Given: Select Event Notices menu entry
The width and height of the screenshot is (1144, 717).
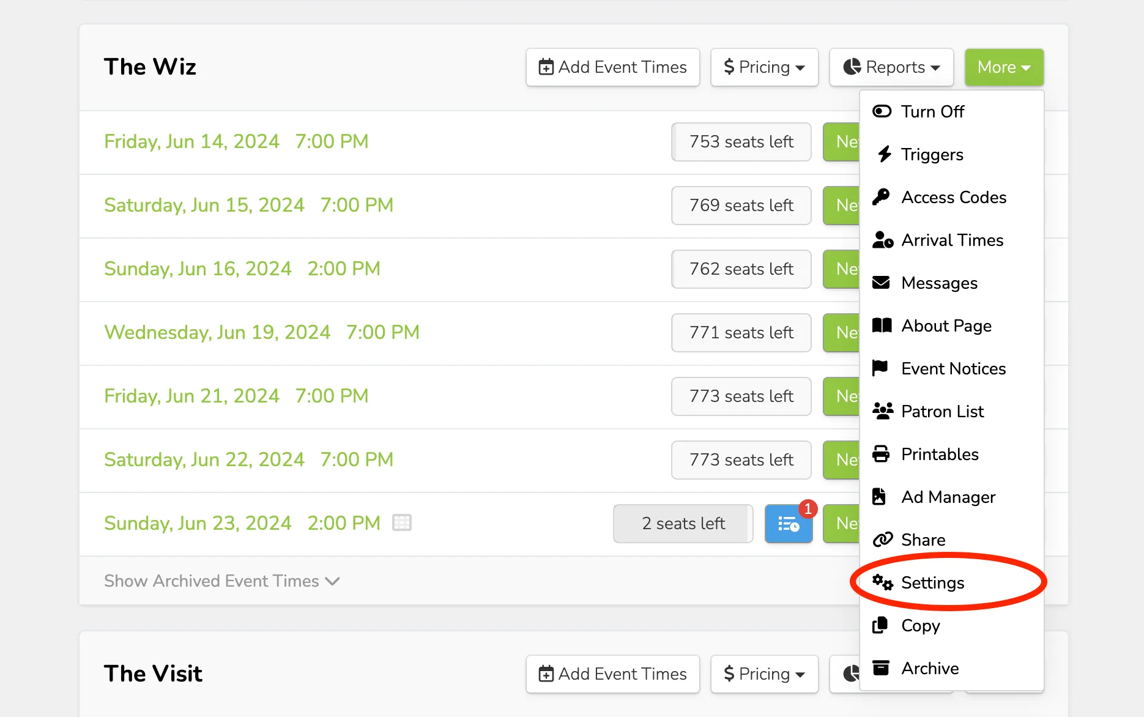Looking at the screenshot, I should pyautogui.click(x=951, y=368).
